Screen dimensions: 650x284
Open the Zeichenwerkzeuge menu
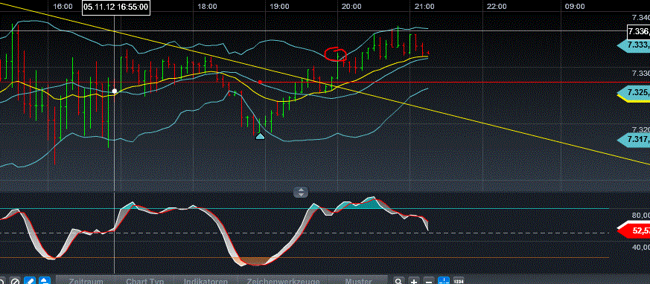(283, 281)
